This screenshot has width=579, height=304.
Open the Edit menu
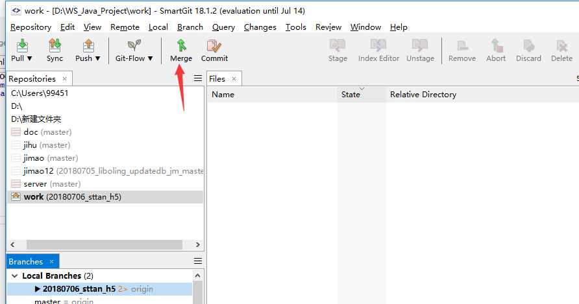pyautogui.click(x=68, y=27)
